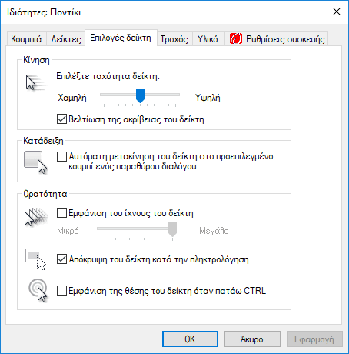Uncheck Απόκρυψη του δείκτη κατά την πληκτρολόγηση
Image resolution: width=349 pixels, height=354 pixels.
pos(61,259)
